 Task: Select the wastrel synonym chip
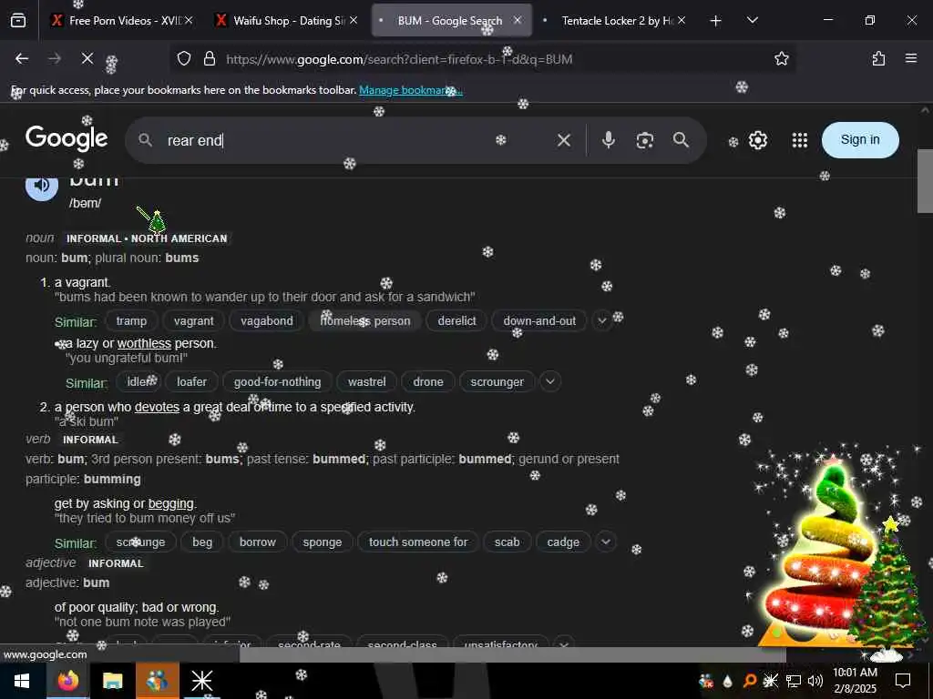(366, 381)
